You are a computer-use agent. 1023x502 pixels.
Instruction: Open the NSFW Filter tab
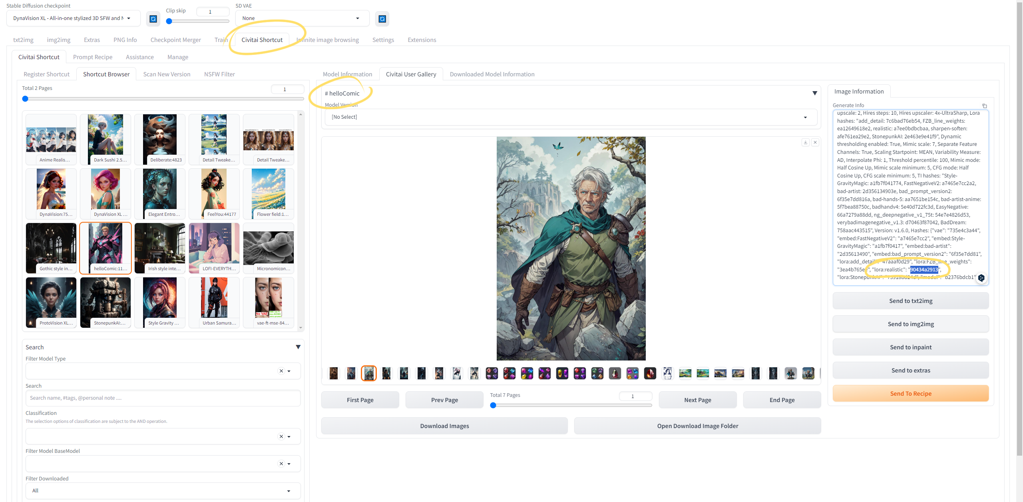[219, 74]
